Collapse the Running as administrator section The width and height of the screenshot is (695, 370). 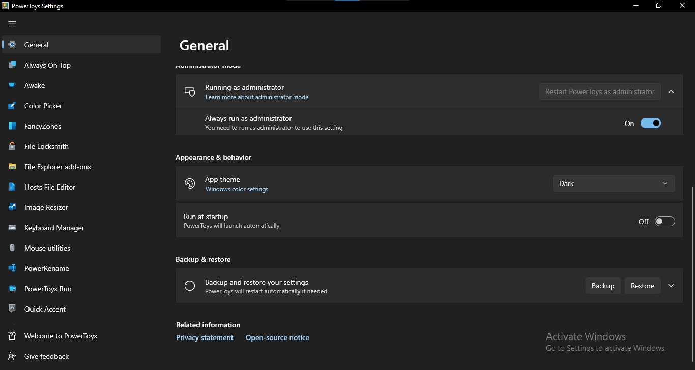tap(671, 91)
